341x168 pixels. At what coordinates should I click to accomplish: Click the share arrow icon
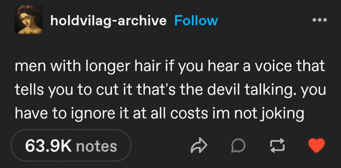199,146
